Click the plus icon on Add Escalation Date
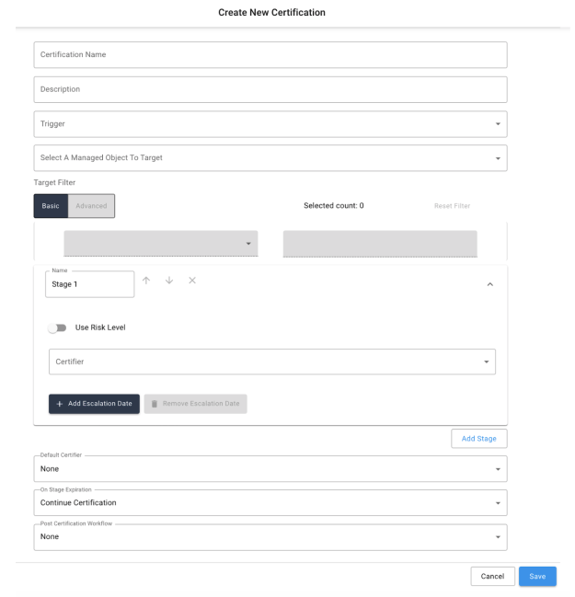 pos(60,405)
